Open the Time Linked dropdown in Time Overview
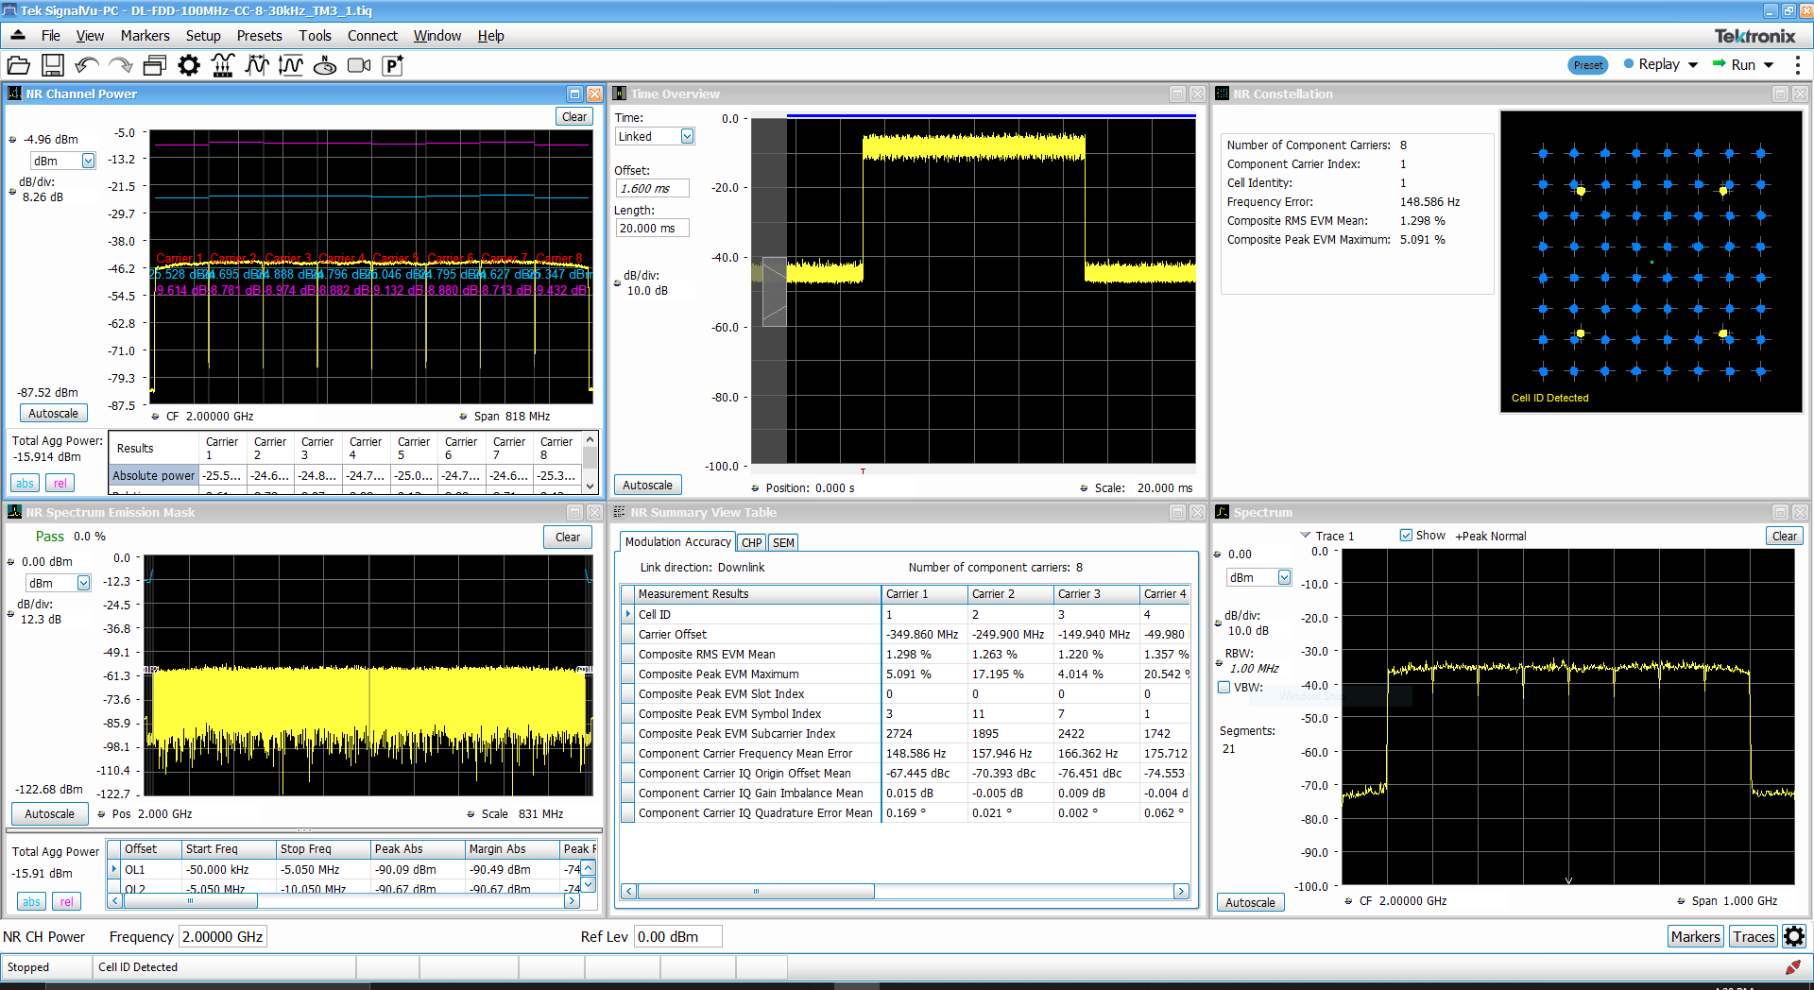 point(687,137)
